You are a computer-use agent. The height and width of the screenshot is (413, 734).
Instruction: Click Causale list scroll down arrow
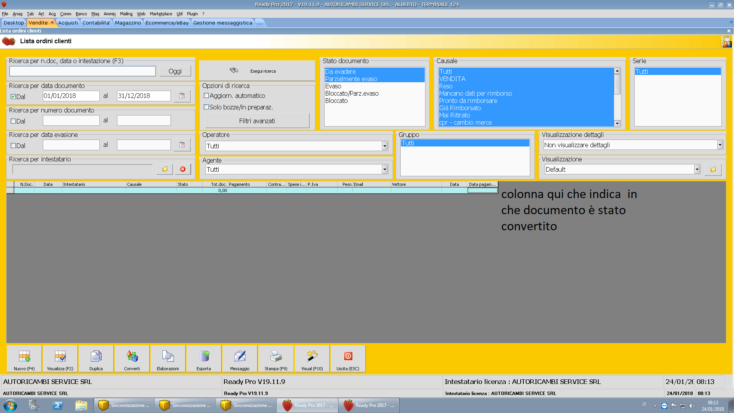(x=617, y=123)
